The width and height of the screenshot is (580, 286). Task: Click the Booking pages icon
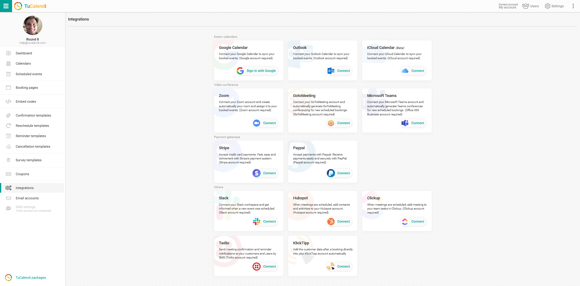coord(8,88)
